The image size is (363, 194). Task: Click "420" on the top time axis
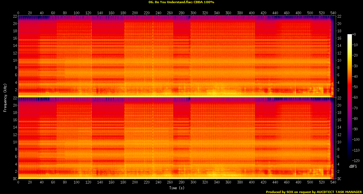tap(263, 13)
